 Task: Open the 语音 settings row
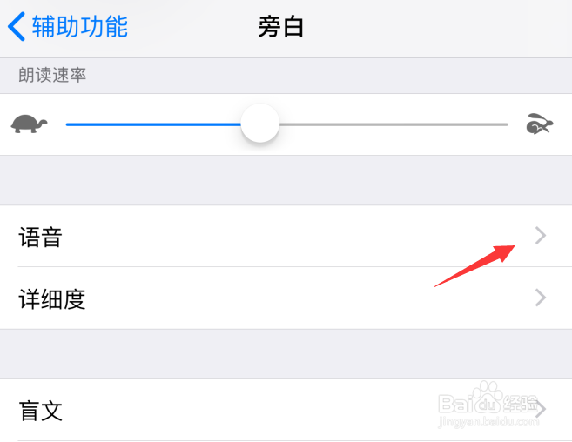(x=286, y=236)
